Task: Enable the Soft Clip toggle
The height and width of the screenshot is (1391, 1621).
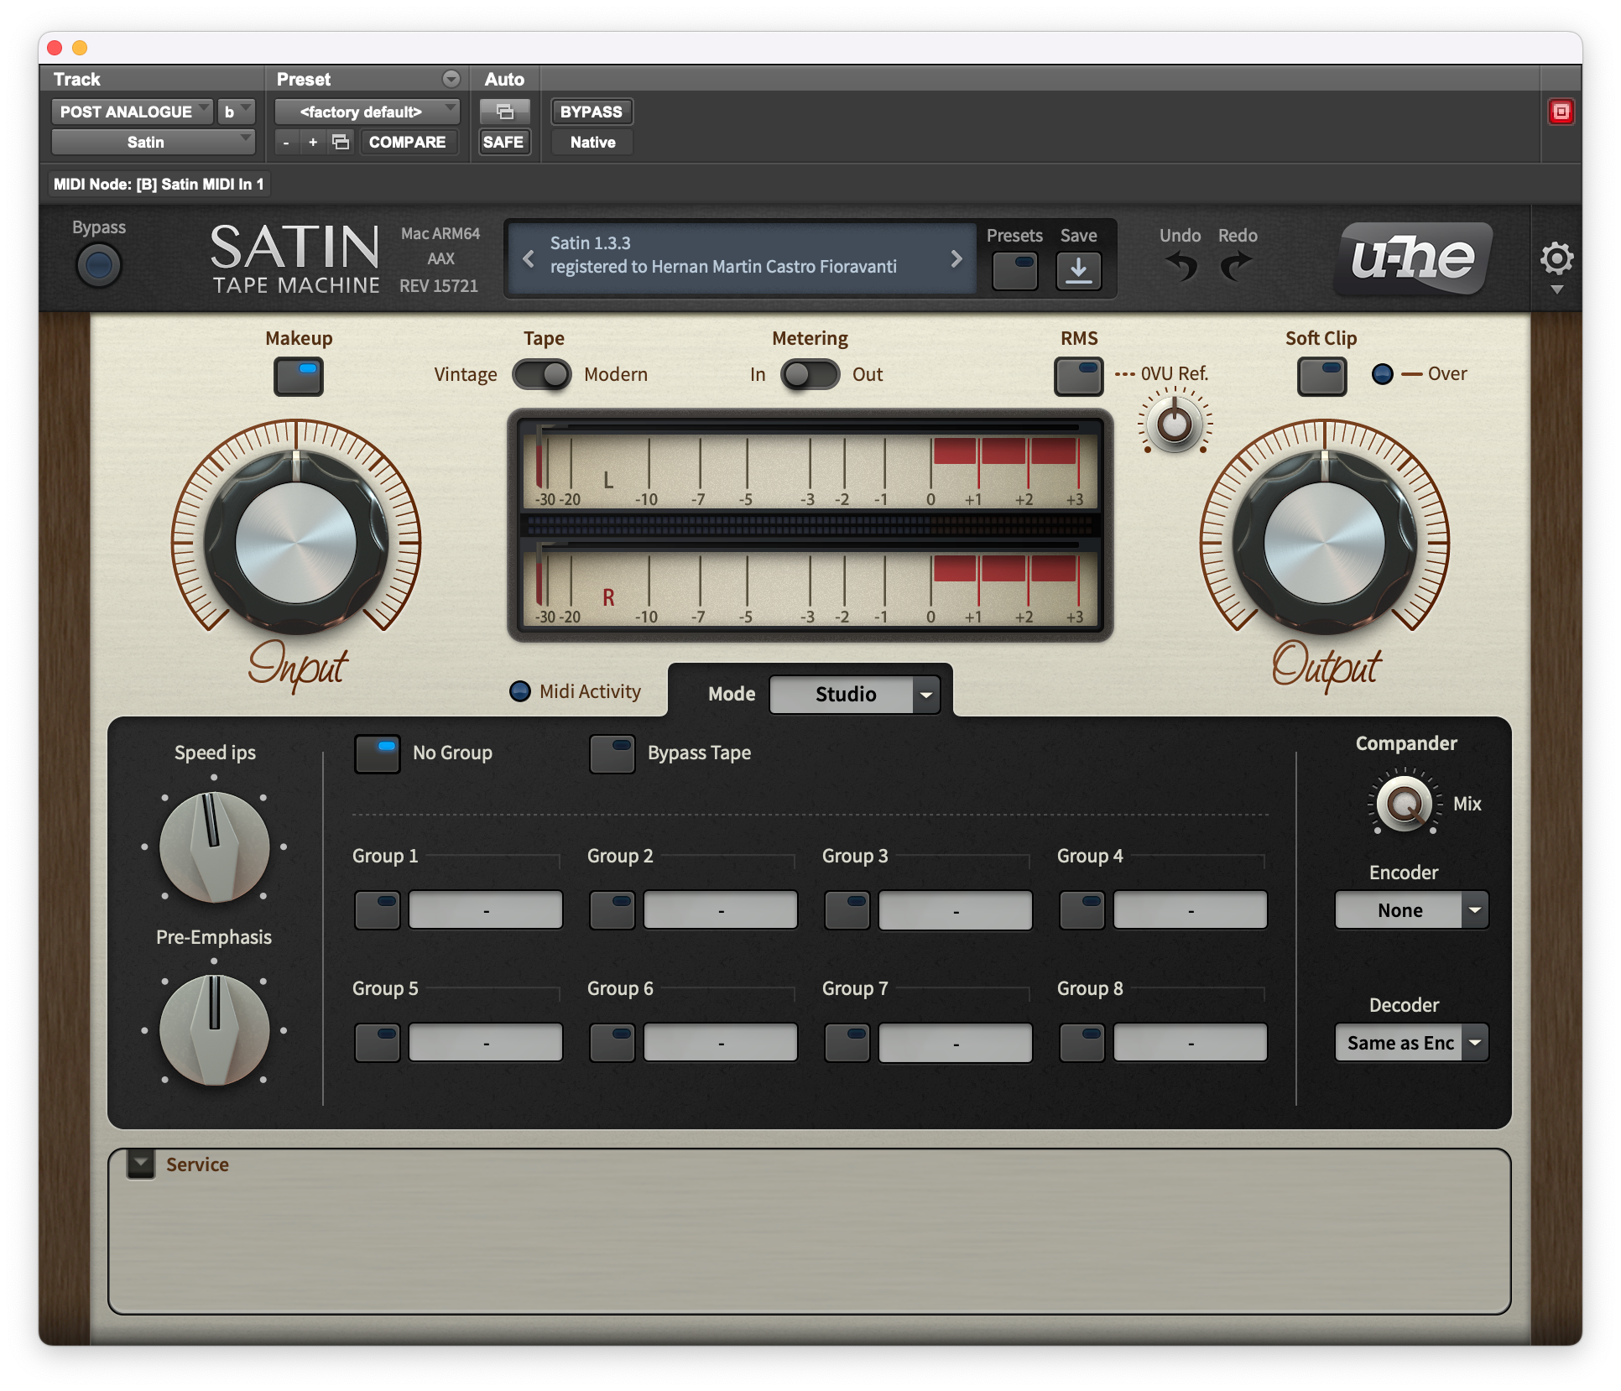Action: 1321,376
